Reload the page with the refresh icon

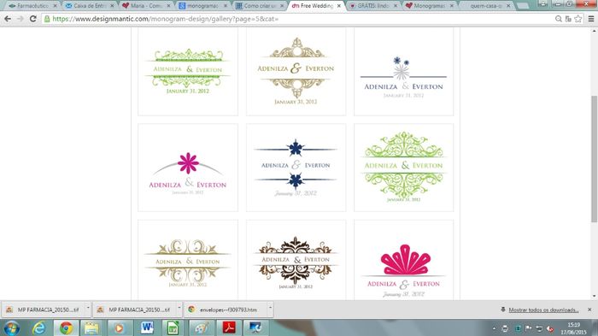(x=33, y=19)
